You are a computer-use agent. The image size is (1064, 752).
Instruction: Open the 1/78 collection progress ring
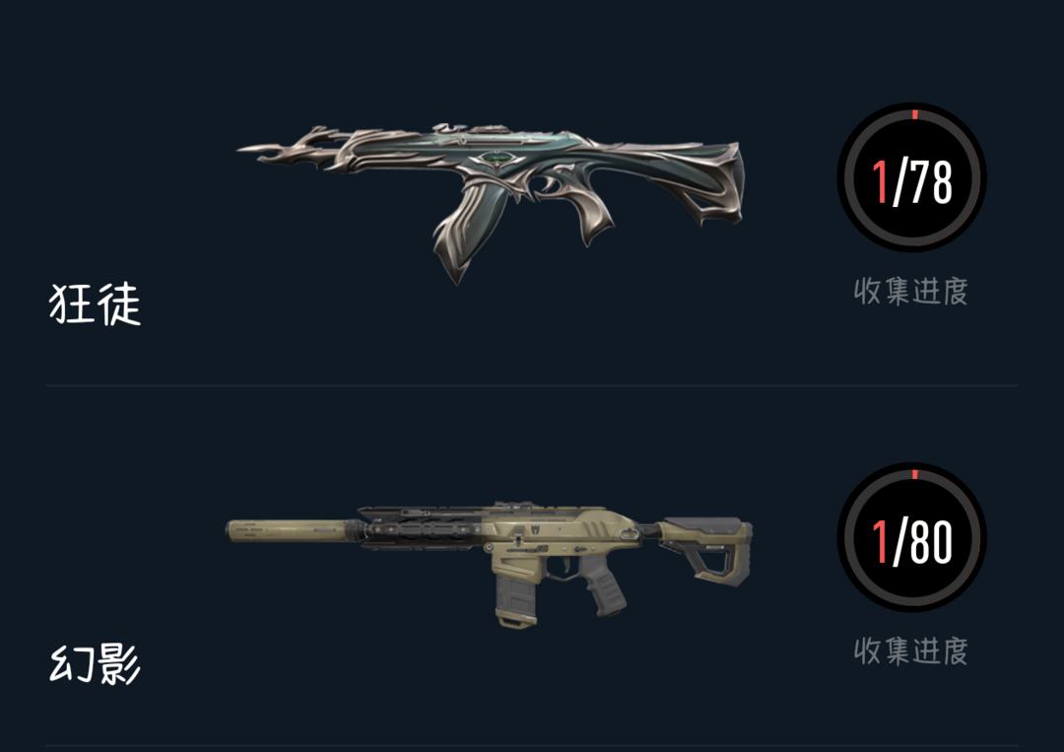point(912,177)
